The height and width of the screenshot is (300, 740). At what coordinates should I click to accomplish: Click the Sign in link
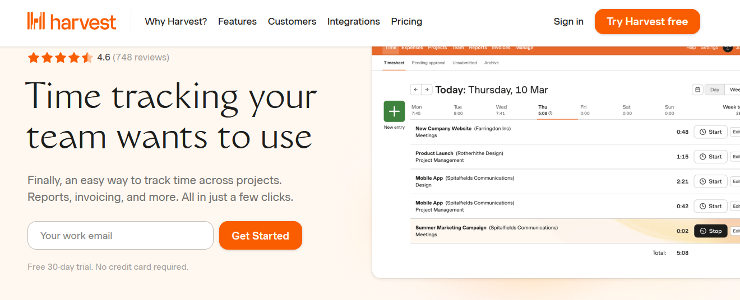568,21
